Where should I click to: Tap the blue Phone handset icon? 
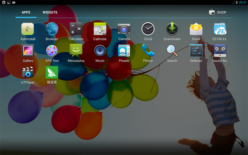click(148, 50)
